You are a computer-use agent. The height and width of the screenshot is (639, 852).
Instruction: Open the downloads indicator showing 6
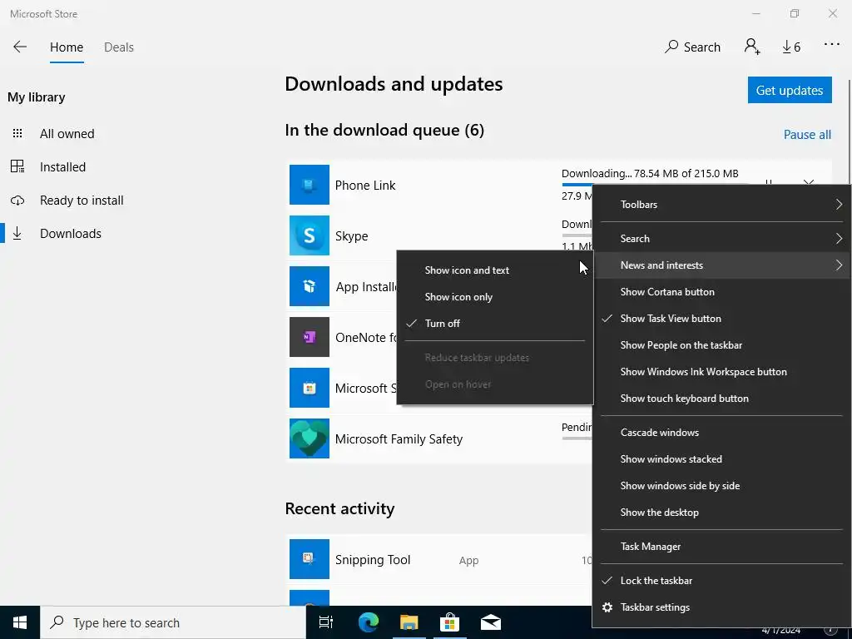[x=791, y=47]
